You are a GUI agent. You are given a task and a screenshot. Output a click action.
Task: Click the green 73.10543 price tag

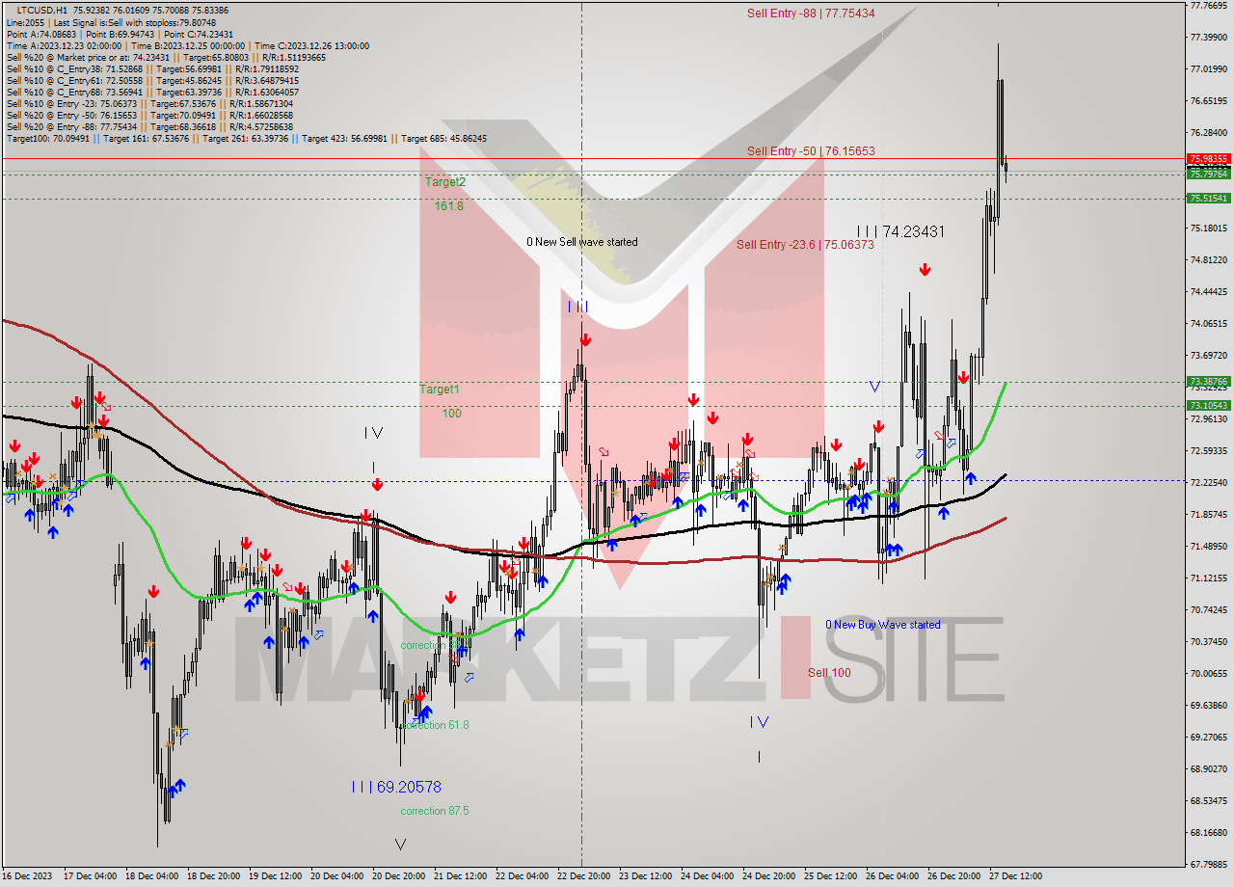tap(1208, 406)
